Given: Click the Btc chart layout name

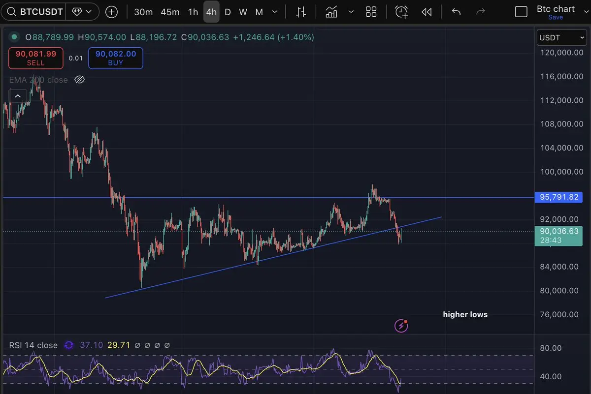Looking at the screenshot, I should click(x=556, y=9).
